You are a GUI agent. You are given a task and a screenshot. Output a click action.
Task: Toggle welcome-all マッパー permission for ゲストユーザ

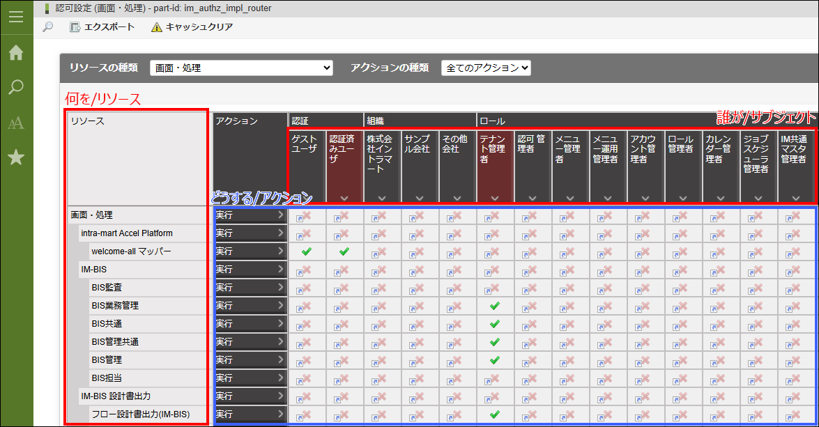click(x=306, y=251)
